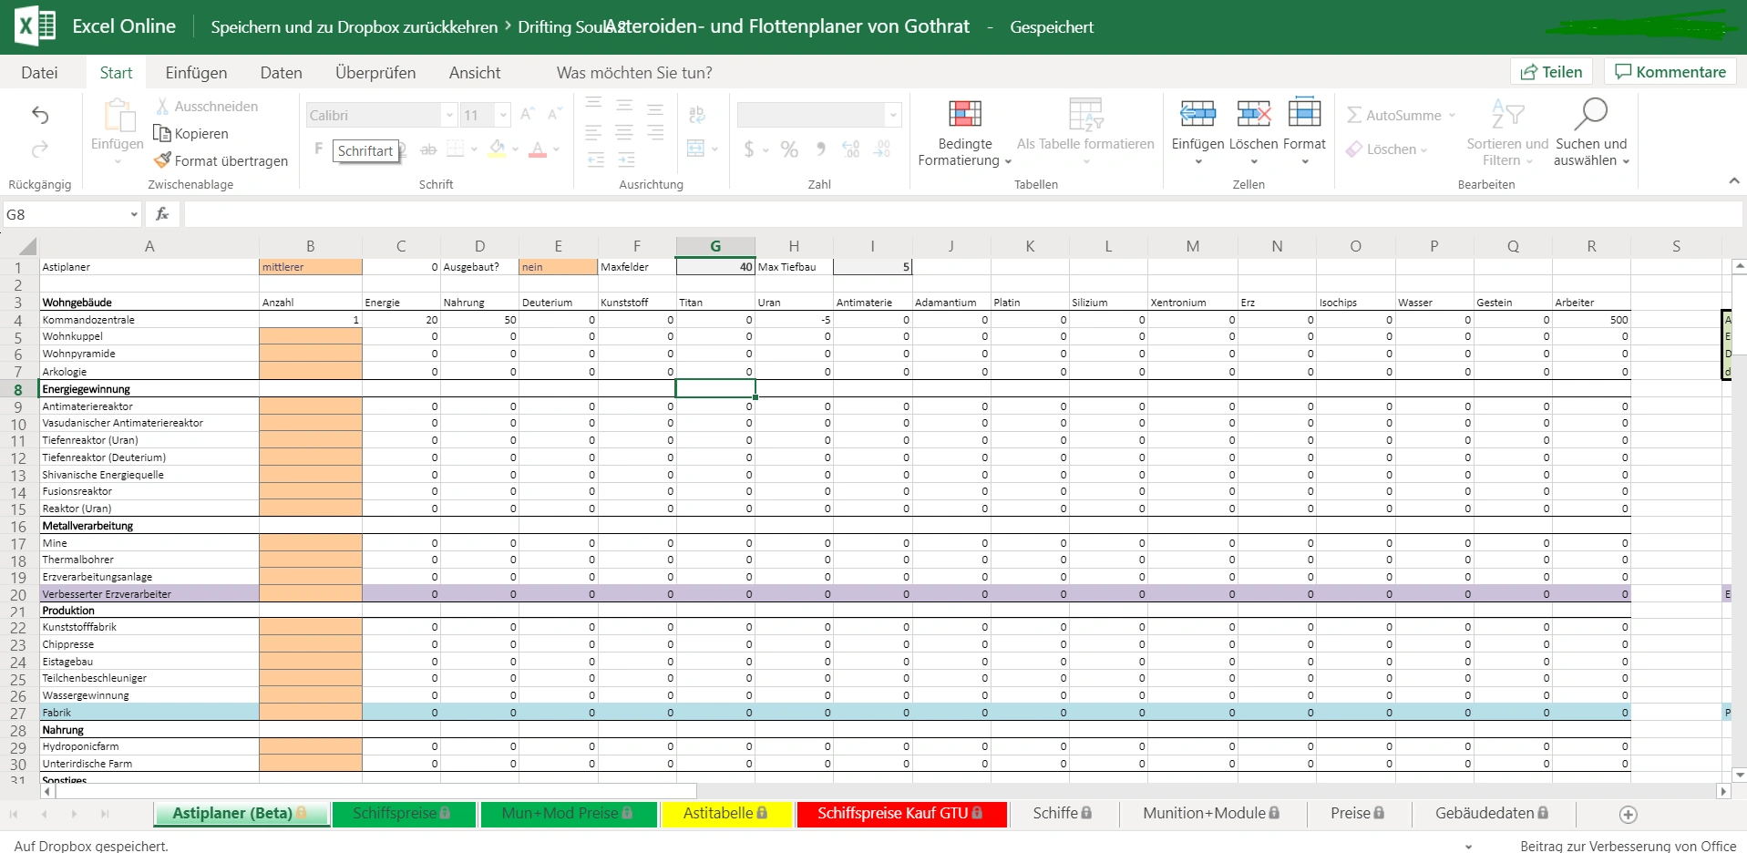This screenshot has width=1747, height=853.
Task: Click the Einfügen cells icon in Zellen
Action: click(1197, 114)
